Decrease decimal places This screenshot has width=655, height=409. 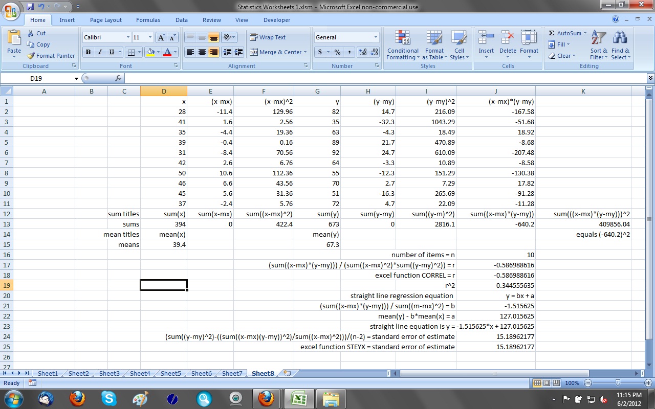pos(374,52)
